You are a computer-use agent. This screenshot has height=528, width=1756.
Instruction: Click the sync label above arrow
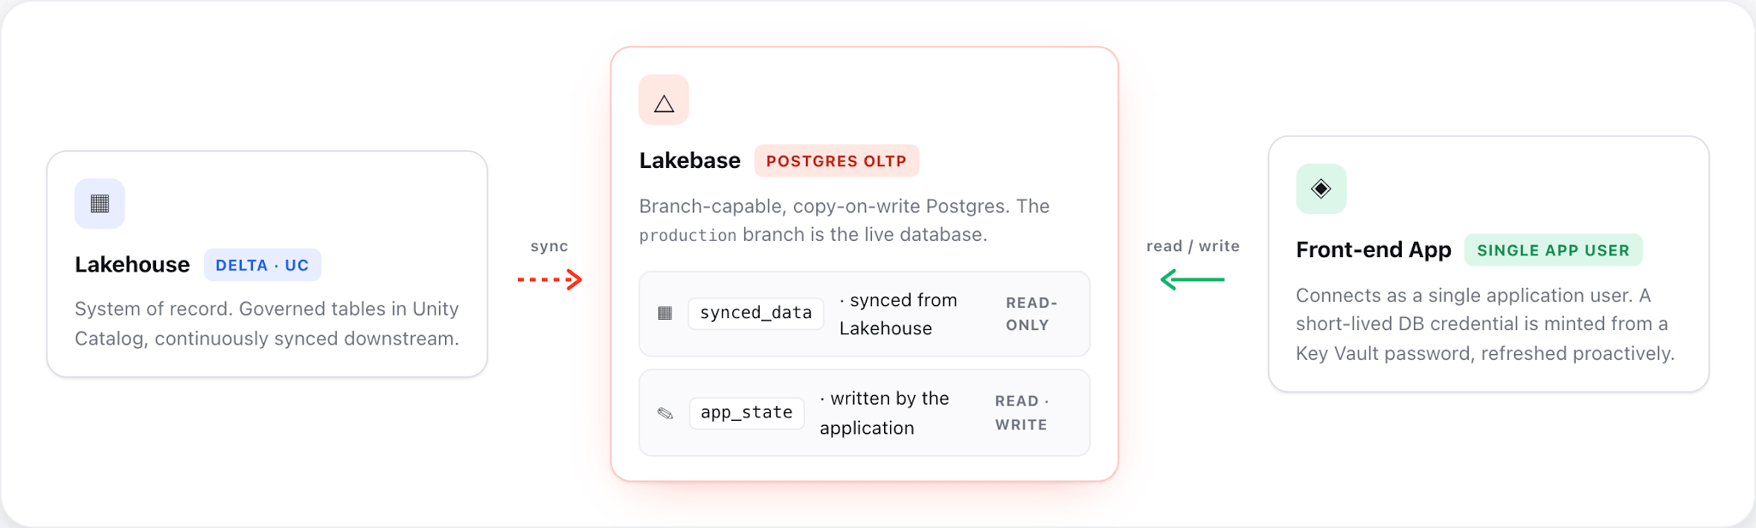click(x=550, y=246)
